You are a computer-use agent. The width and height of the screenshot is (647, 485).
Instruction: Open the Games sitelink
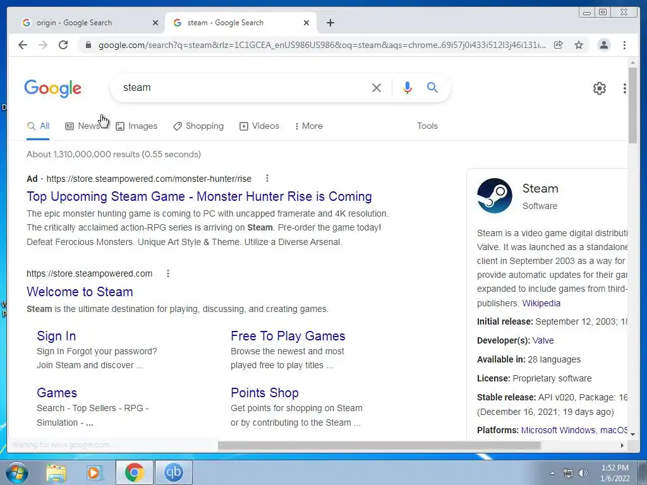pyautogui.click(x=57, y=393)
